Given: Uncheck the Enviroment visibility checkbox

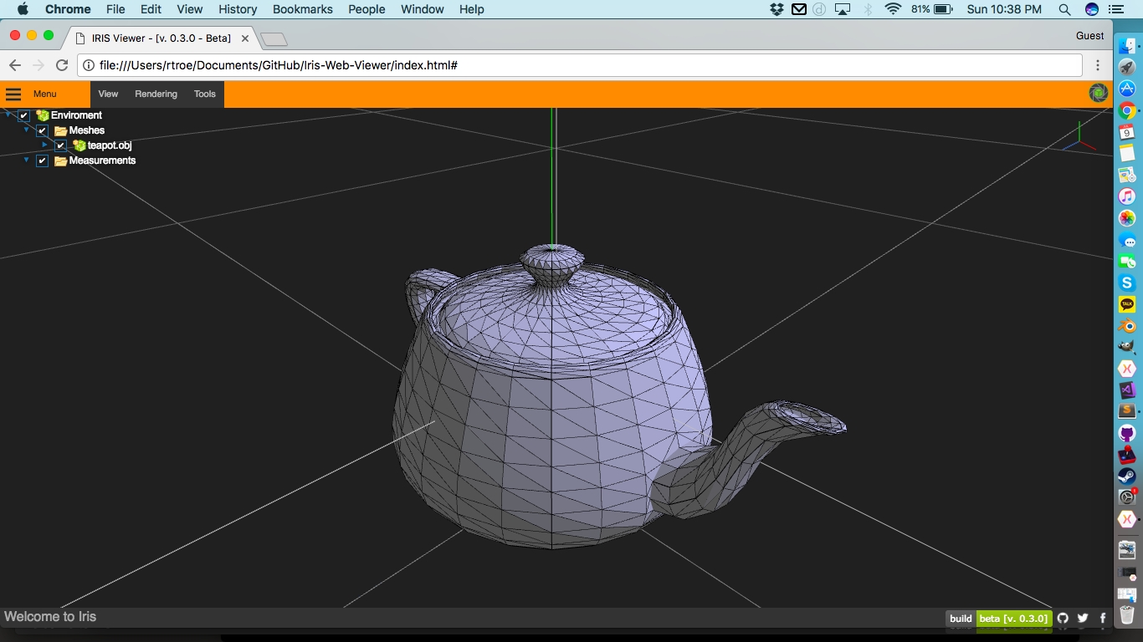Looking at the screenshot, I should pyautogui.click(x=24, y=115).
